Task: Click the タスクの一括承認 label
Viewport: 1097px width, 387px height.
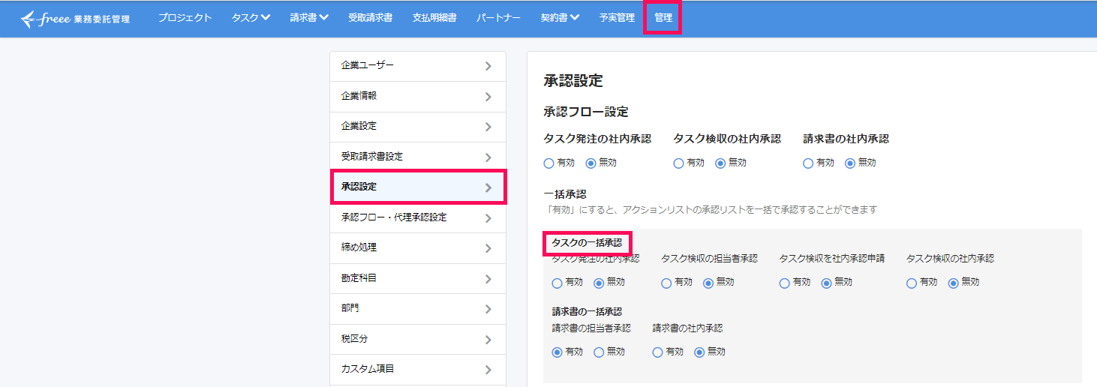Action: coord(587,243)
